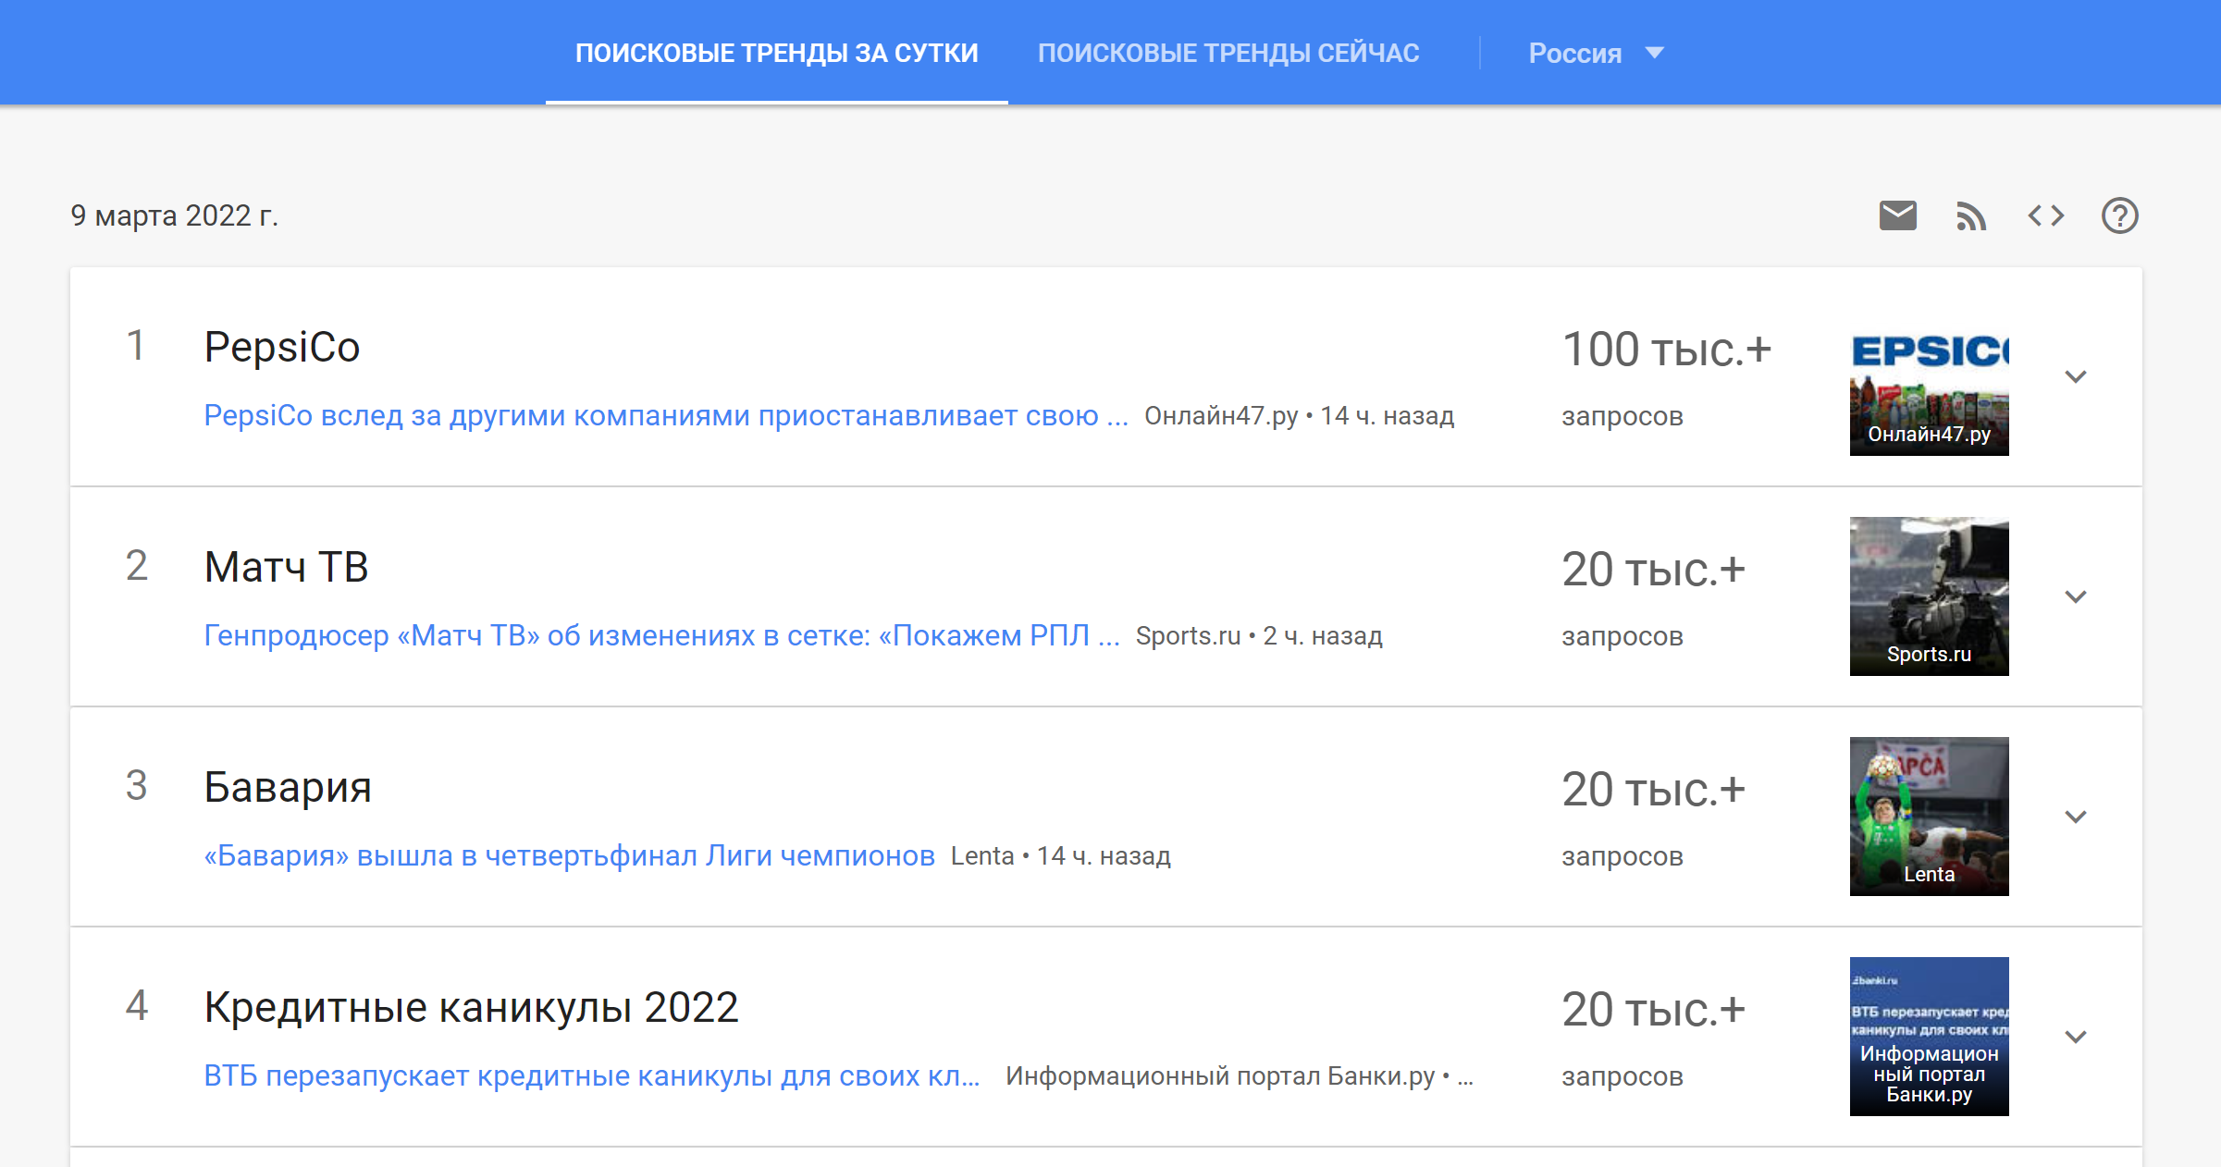Open the Россия country dropdown

tap(1596, 53)
